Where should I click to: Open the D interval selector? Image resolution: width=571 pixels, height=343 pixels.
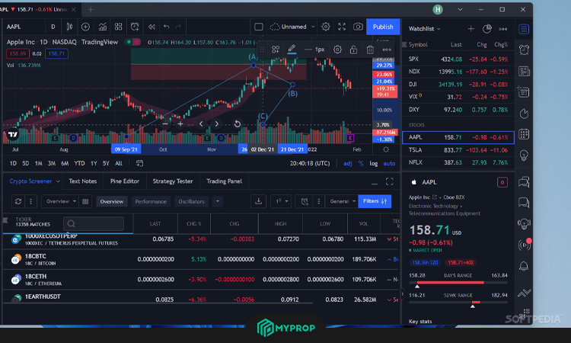click(x=53, y=27)
